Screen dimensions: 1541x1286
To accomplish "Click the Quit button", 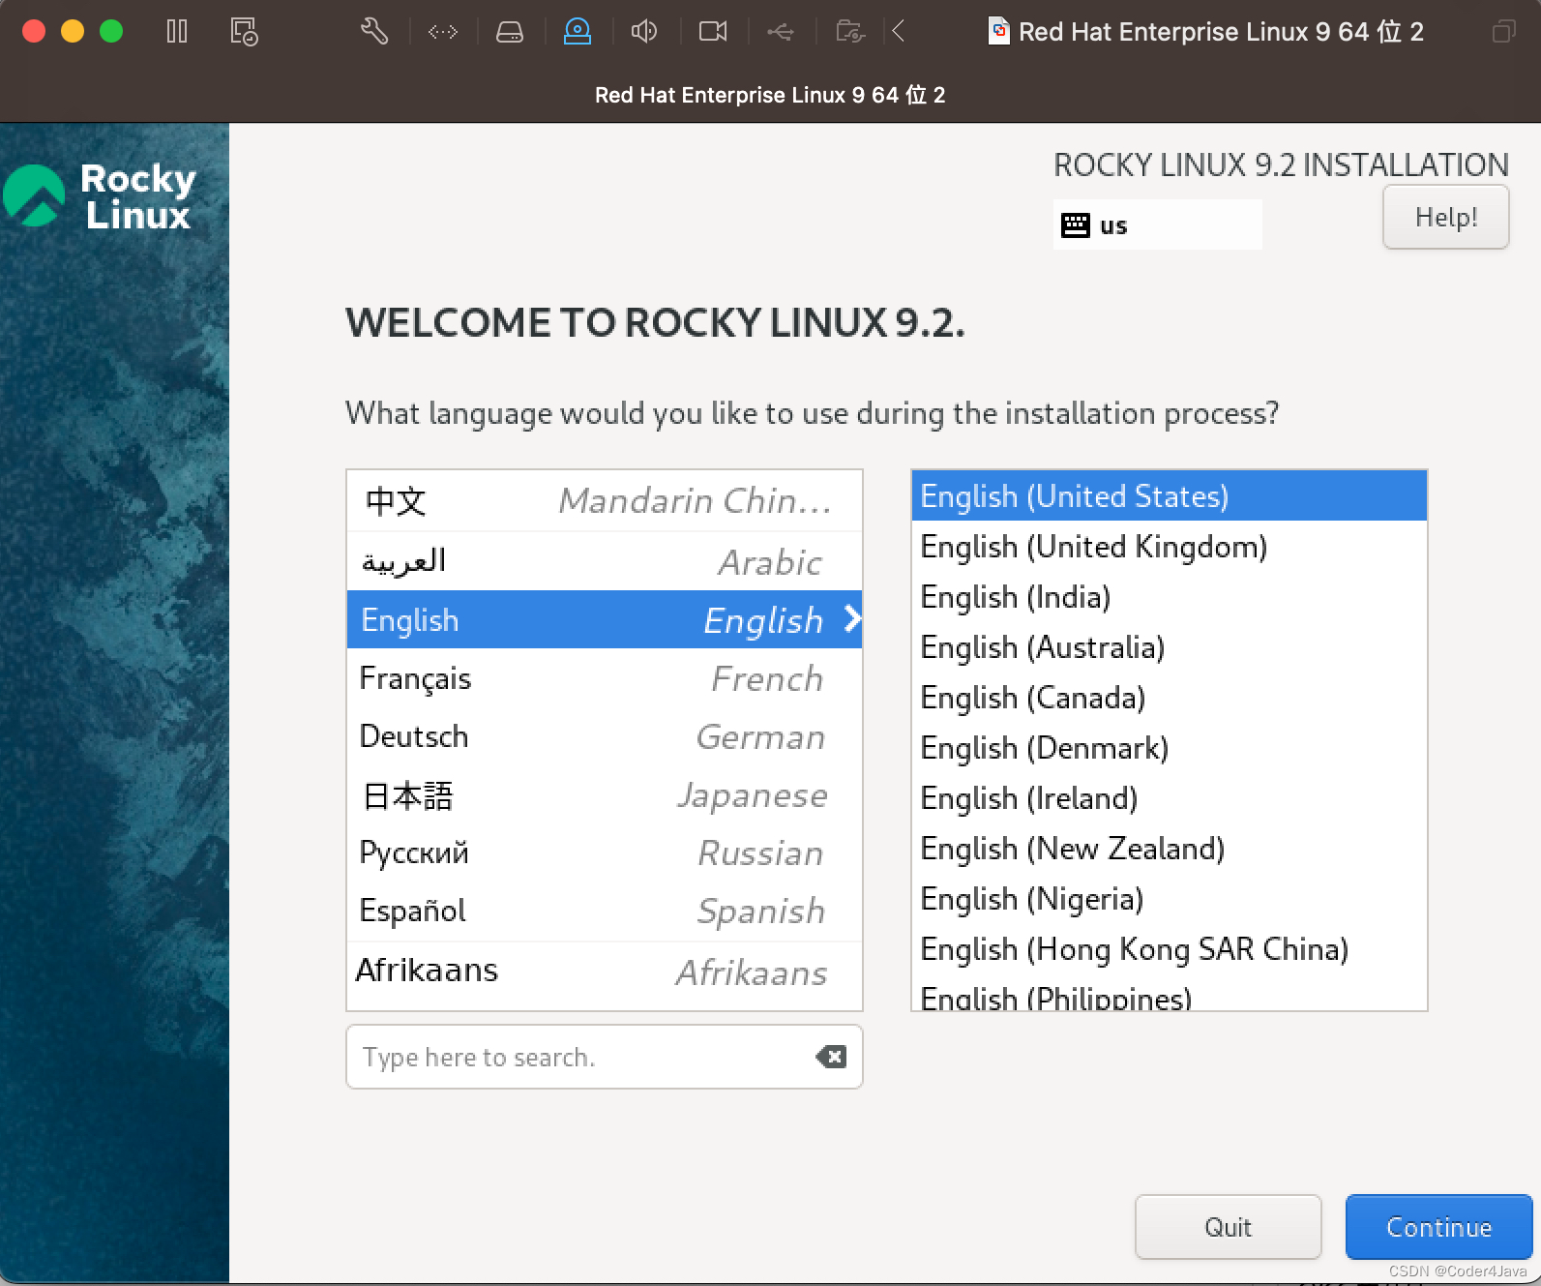I will coord(1229,1227).
